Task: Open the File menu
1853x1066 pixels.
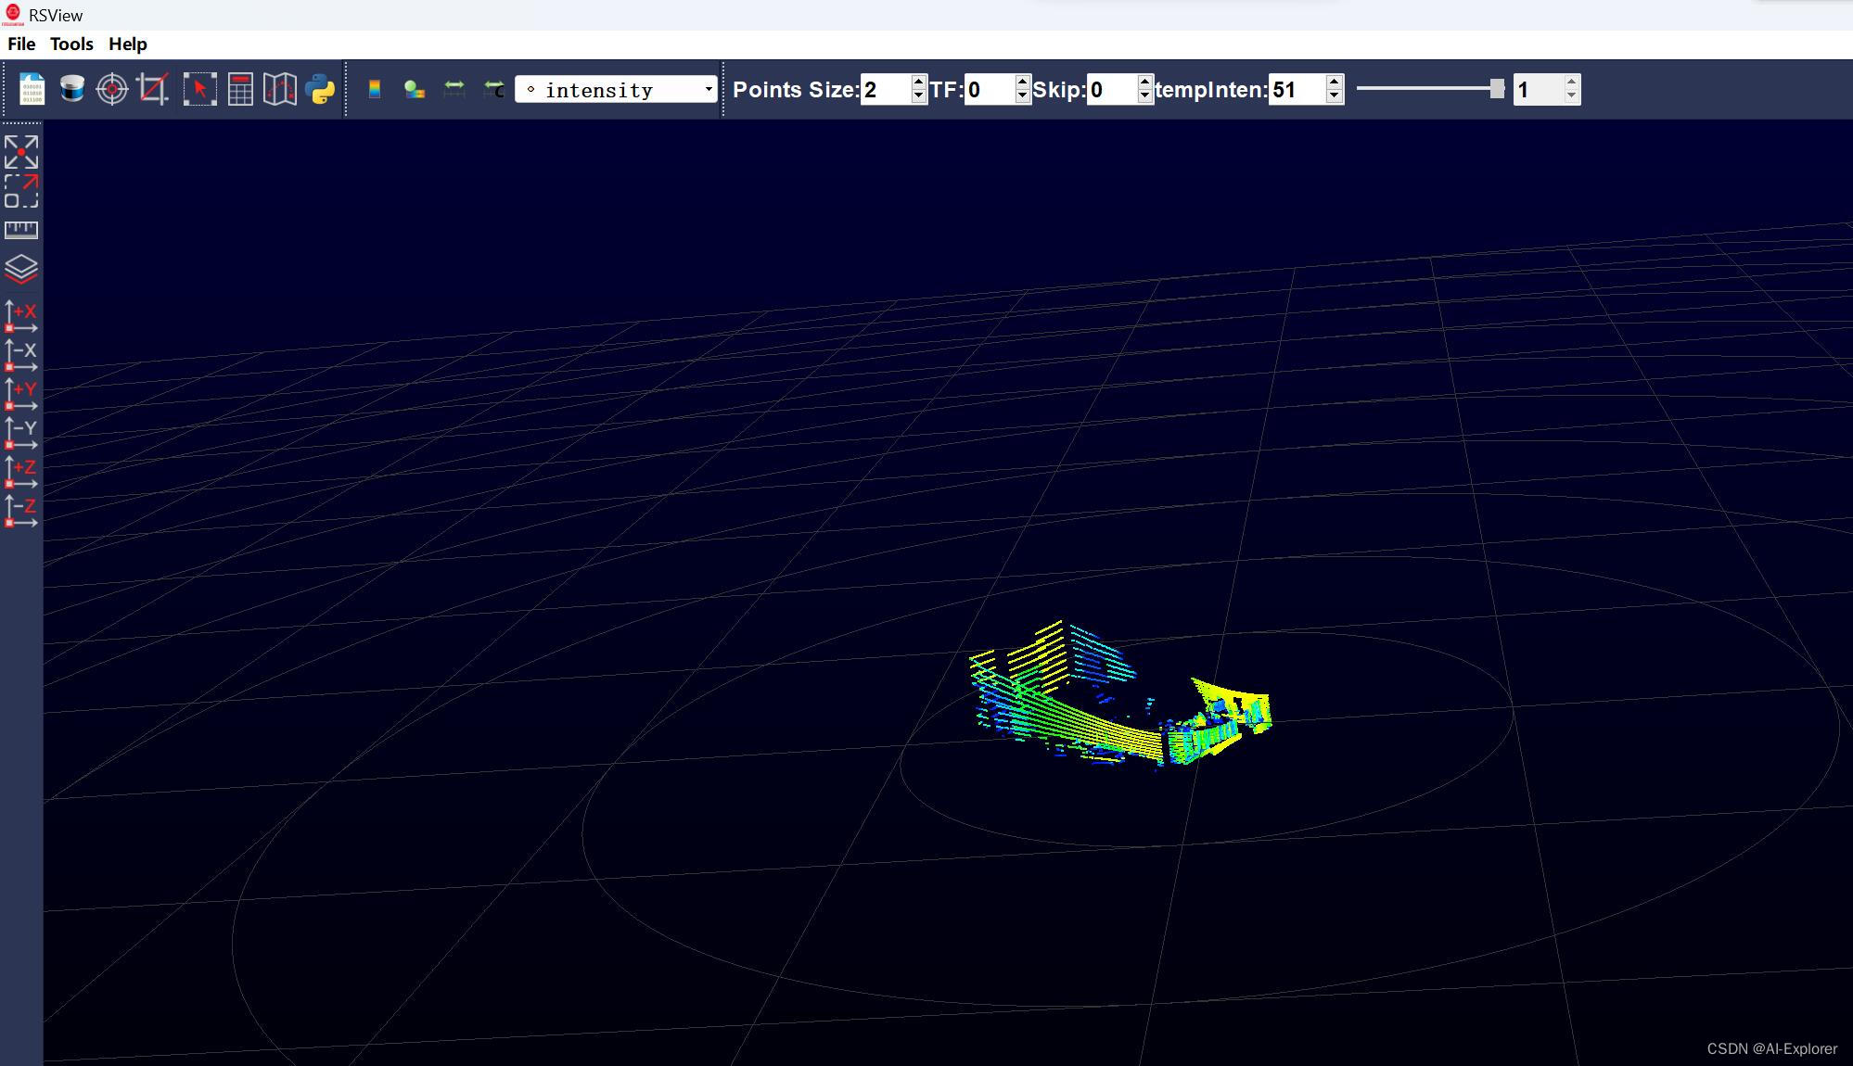Action: 21,44
